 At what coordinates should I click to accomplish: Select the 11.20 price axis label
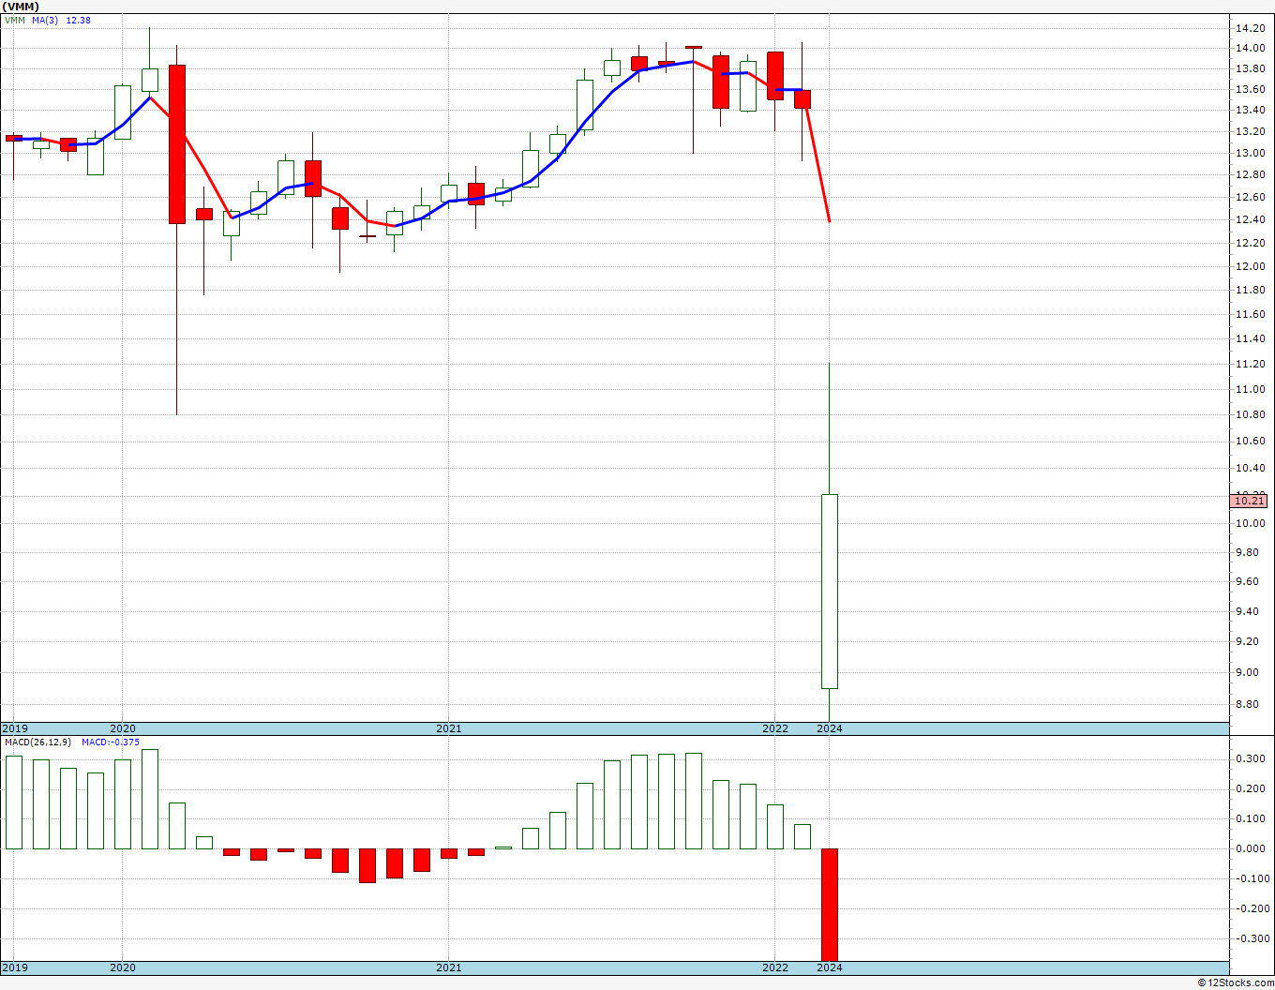[x=1250, y=364]
